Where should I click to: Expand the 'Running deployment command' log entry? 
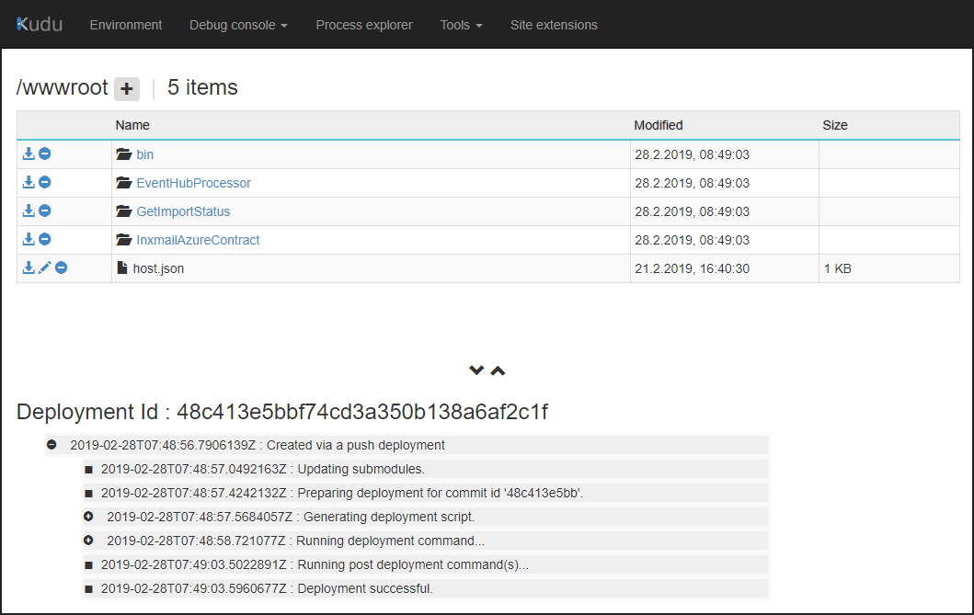(88, 541)
